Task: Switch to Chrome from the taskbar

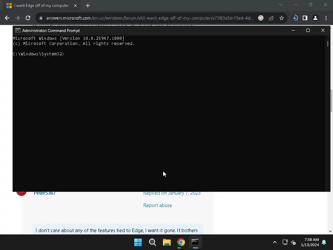Action: [181, 242]
